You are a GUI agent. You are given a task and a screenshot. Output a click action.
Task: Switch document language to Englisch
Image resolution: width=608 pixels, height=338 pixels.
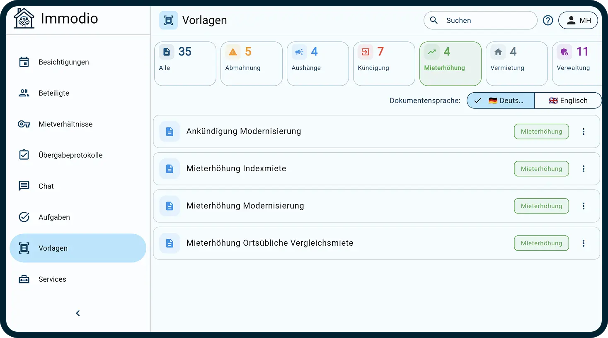(x=568, y=101)
